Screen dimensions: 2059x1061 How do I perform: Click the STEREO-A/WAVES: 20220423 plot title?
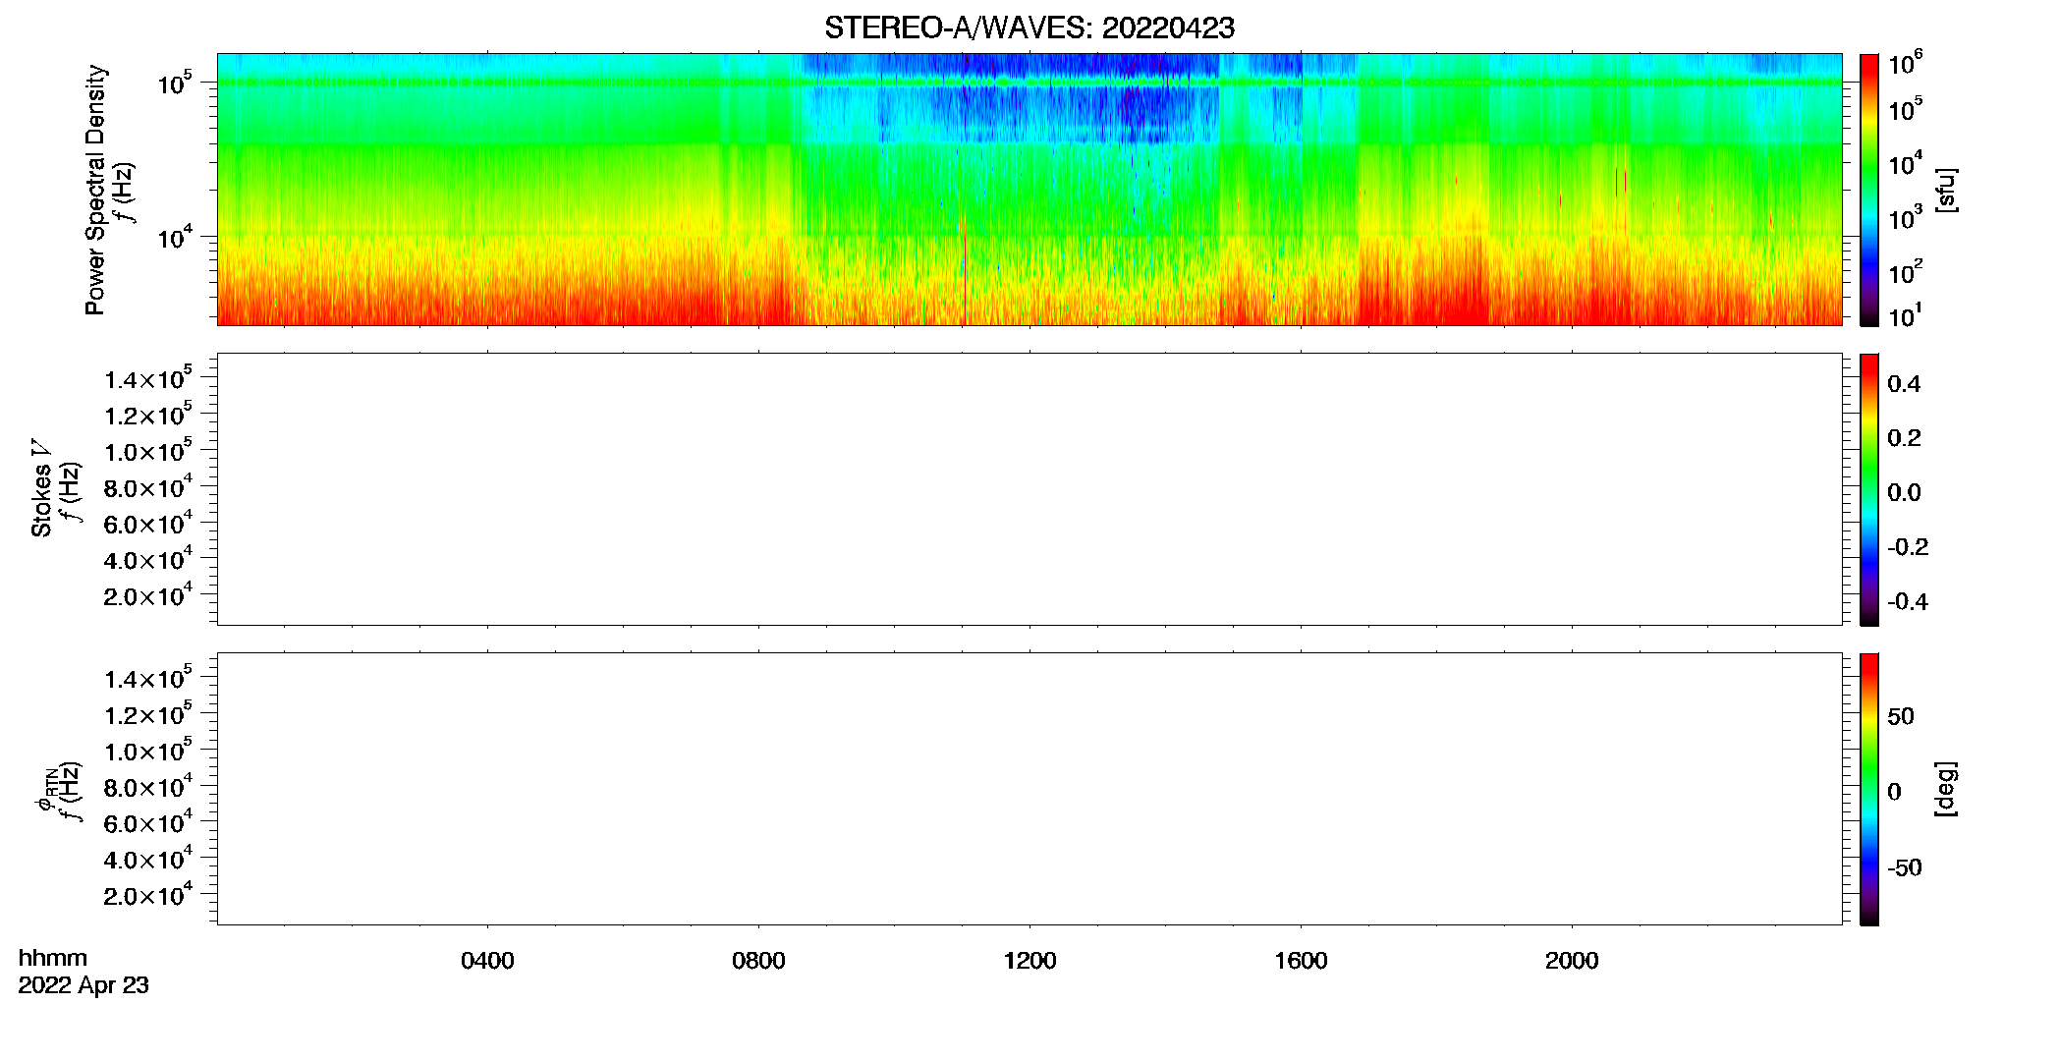1029,28
